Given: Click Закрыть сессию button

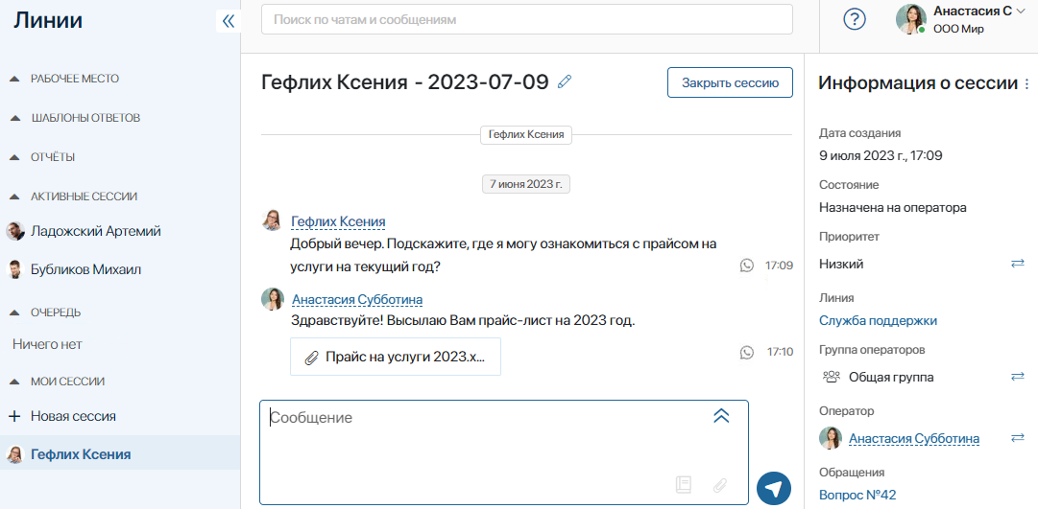Looking at the screenshot, I should 730,82.
